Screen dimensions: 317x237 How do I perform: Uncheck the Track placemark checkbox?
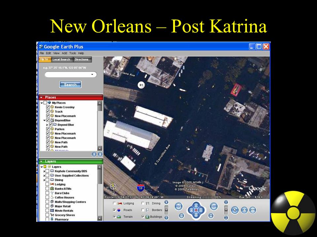pos(48,111)
